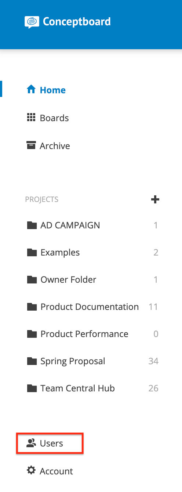Open the Account settings link
The image size is (182, 492).
50,471
